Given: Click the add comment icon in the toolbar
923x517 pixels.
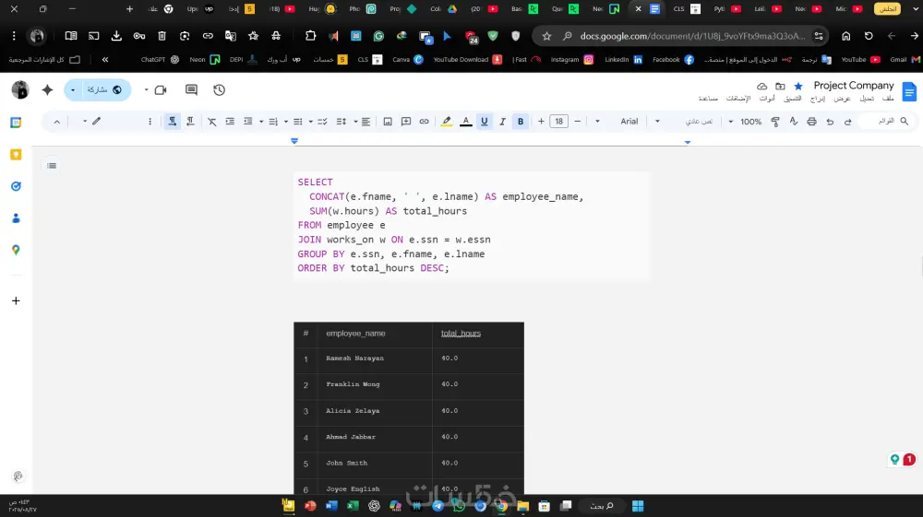Looking at the screenshot, I should (x=405, y=122).
